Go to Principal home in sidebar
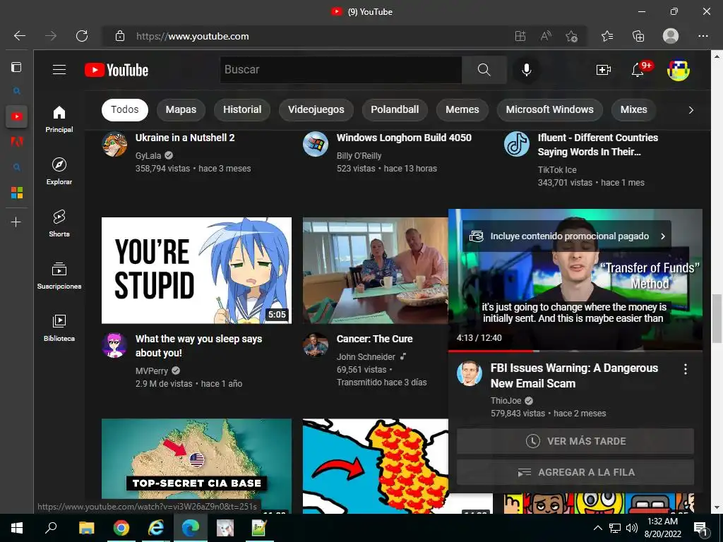This screenshot has height=542, width=723. click(59, 119)
